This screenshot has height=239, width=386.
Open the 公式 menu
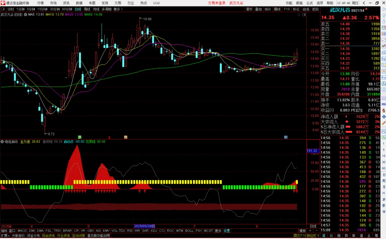point(310,3)
